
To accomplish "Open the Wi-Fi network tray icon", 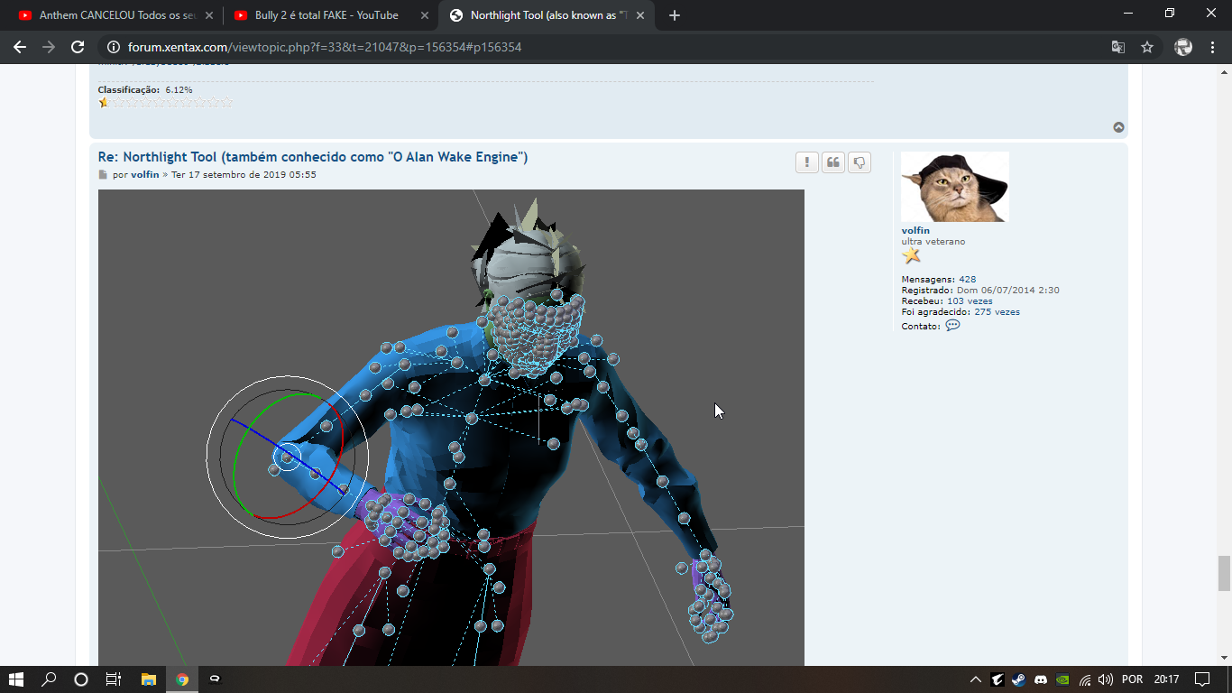I will tap(1085, 679).
